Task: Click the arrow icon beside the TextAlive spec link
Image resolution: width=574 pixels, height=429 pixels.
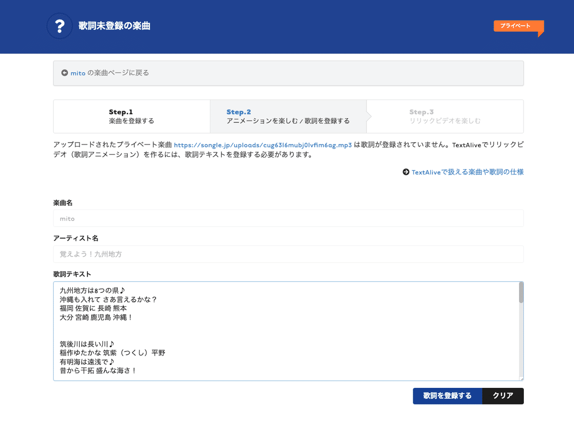Action: point(406,172)
